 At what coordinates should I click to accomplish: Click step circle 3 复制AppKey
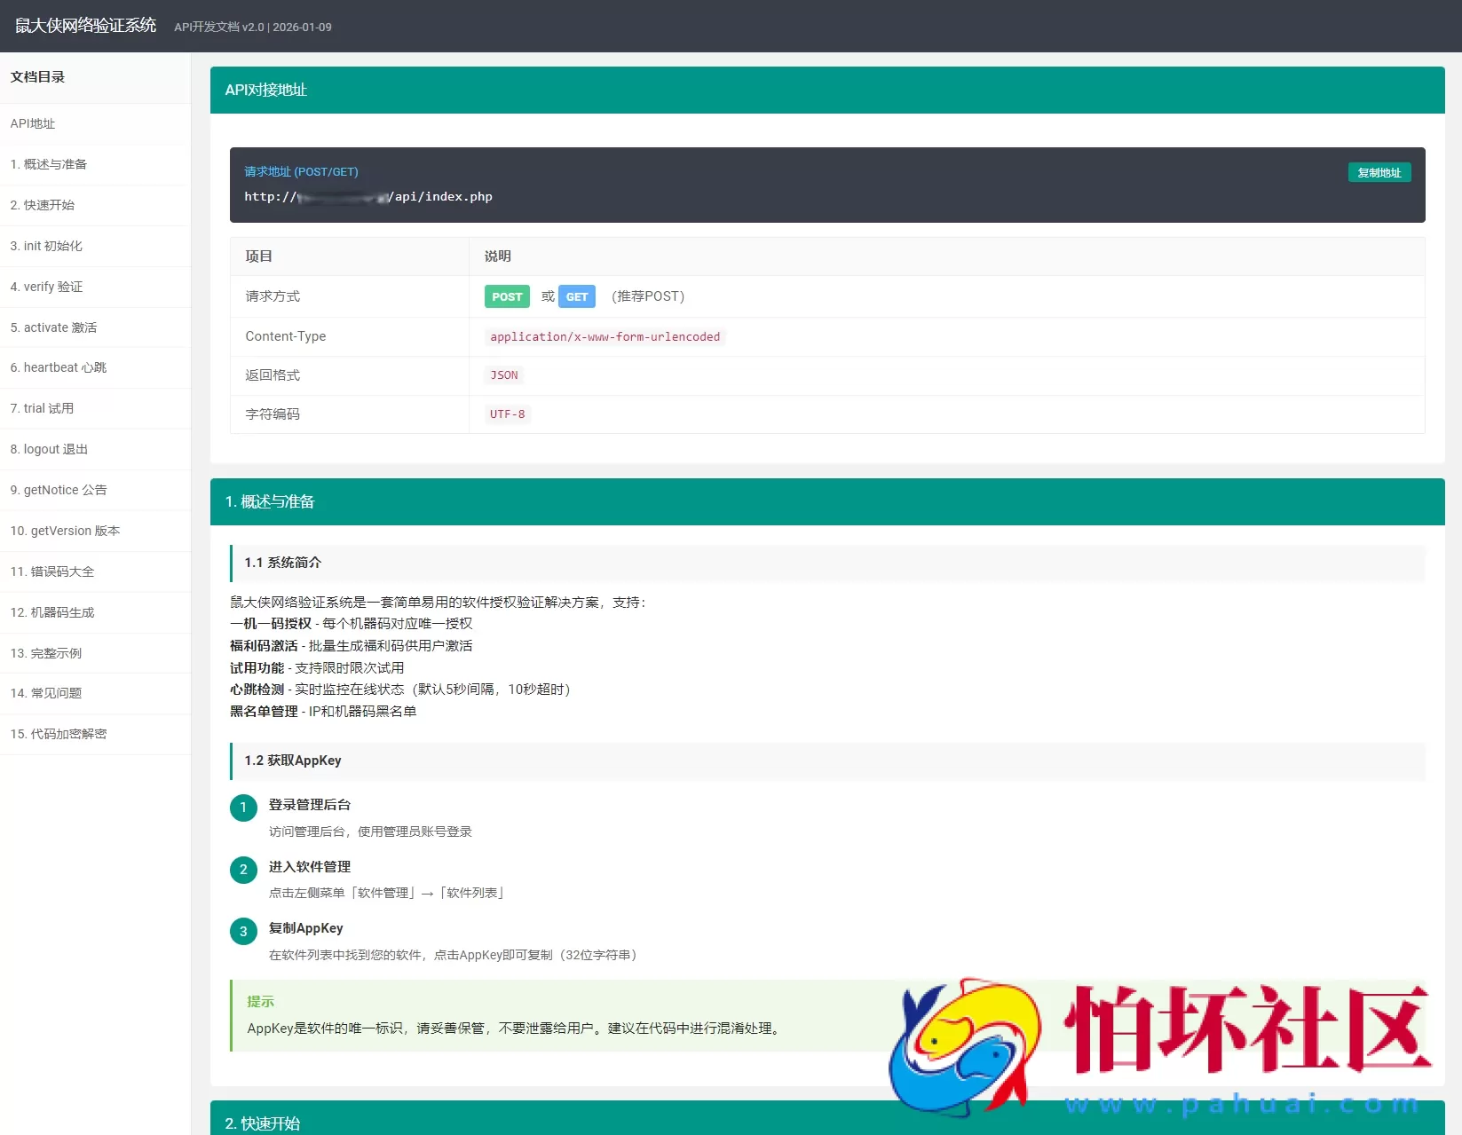[x=243, y=931]
